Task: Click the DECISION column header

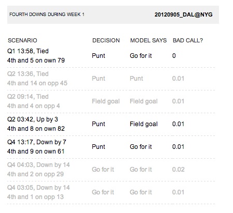Action: [x=106, y=40]
